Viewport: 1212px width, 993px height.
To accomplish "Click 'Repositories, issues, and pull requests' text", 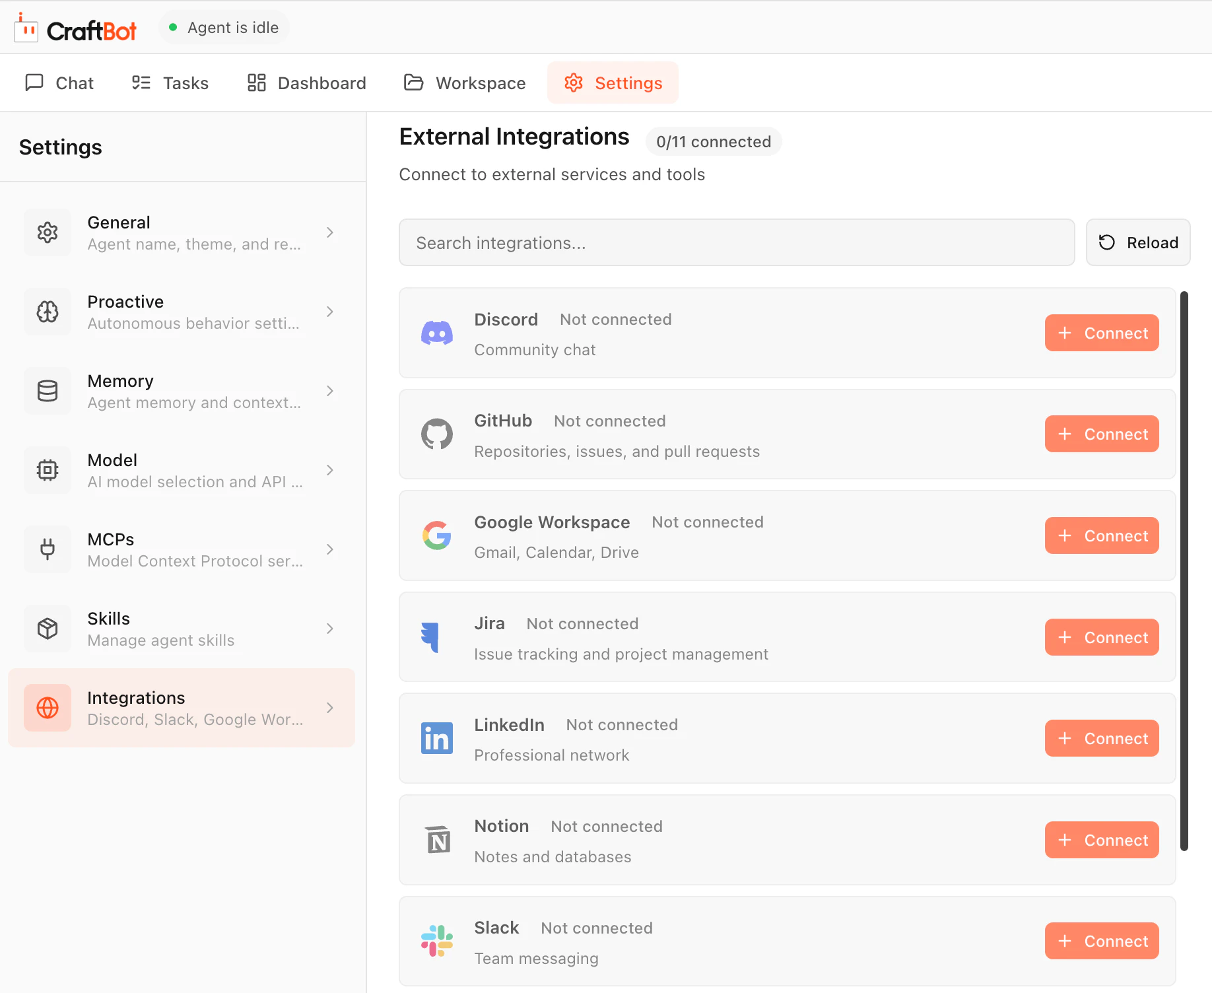I will 617,452.
